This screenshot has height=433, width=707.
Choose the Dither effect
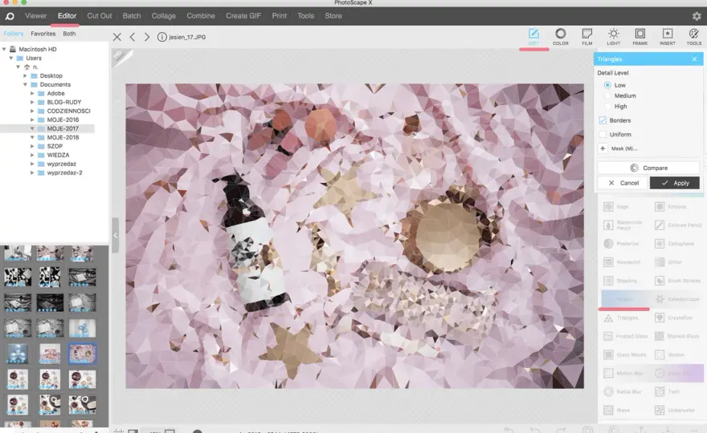point(668,262)
